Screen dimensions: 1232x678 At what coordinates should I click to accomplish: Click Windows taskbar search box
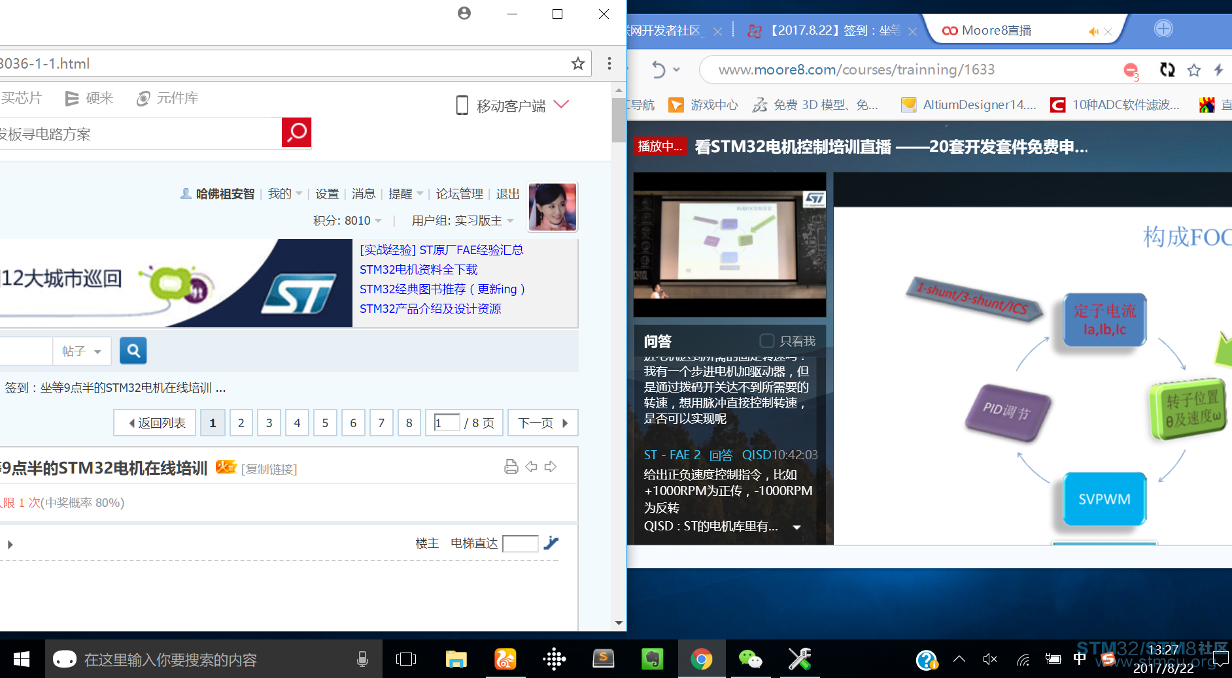point(213,660)
